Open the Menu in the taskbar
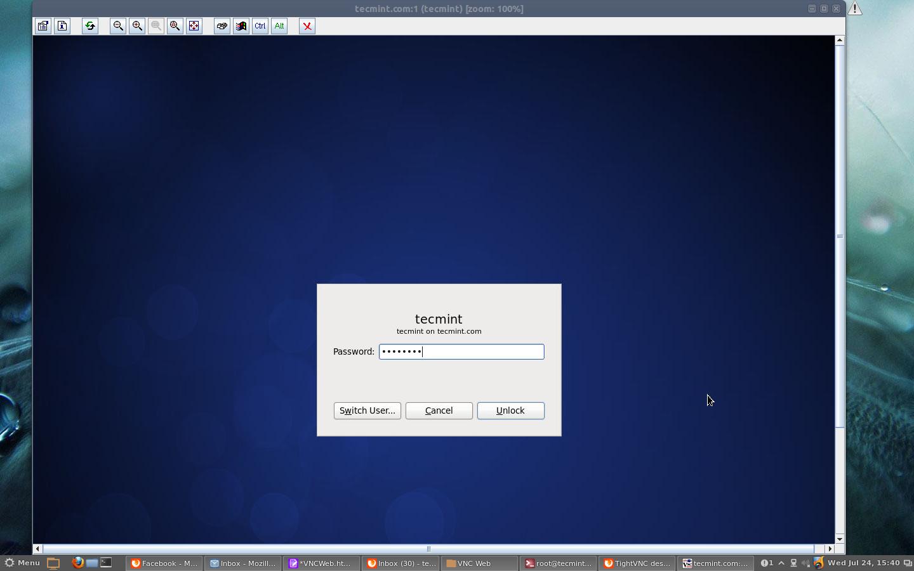This screenshot has height=571, width=914. coord(22,563)
